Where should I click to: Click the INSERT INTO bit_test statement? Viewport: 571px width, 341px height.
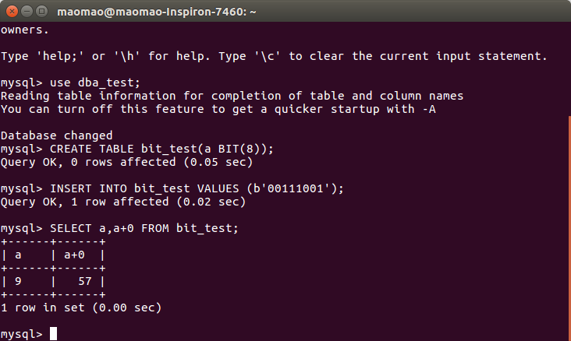tap(196, 188)
